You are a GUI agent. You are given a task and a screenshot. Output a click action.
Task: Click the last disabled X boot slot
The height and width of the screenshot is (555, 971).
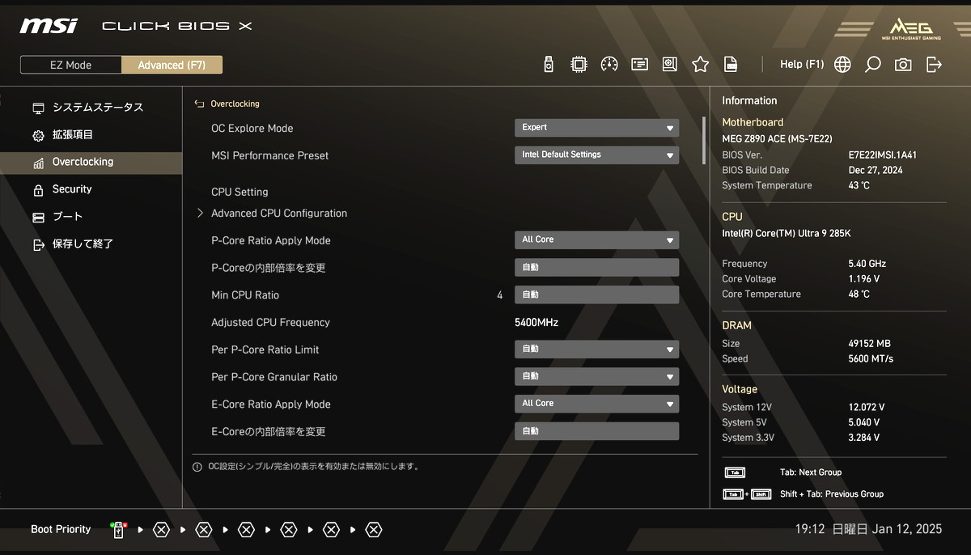[373, 530]
